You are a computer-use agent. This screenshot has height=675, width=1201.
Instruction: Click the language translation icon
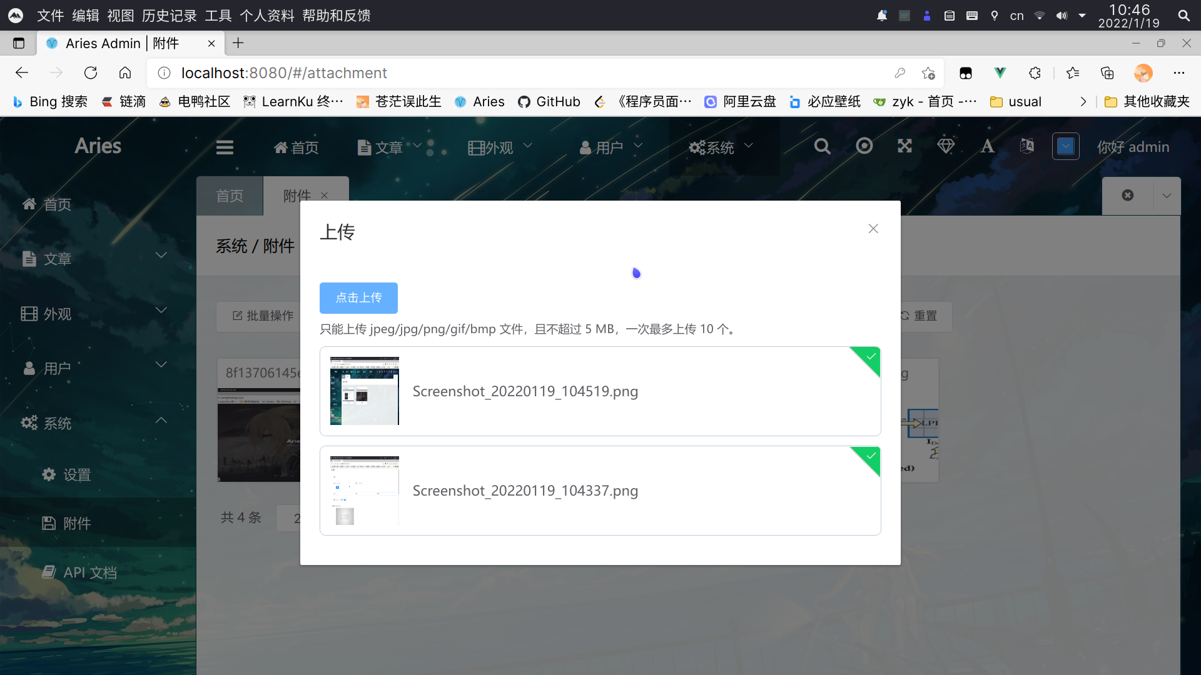point(1026,146)
